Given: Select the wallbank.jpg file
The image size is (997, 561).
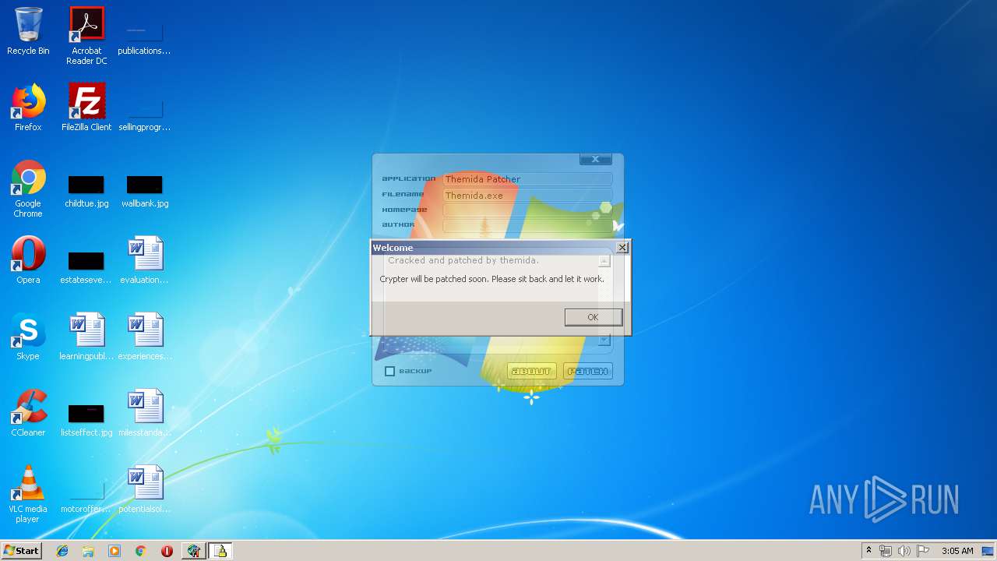Looking at the screenshot, I should click(x=145, y=191).
